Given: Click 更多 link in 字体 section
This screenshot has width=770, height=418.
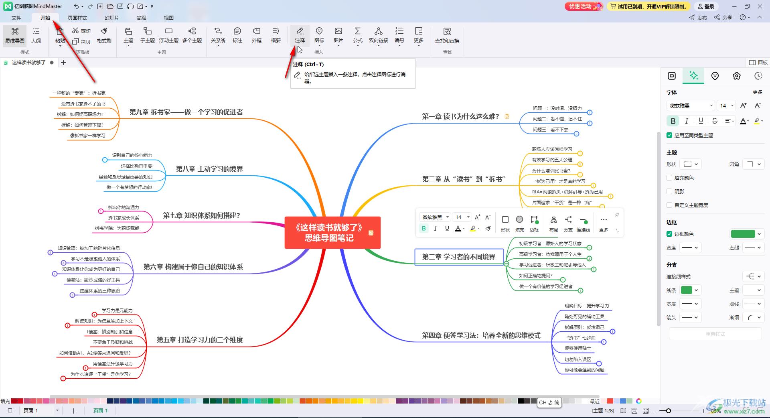Looking at the screenshot, I should click(x=757, y=92).
